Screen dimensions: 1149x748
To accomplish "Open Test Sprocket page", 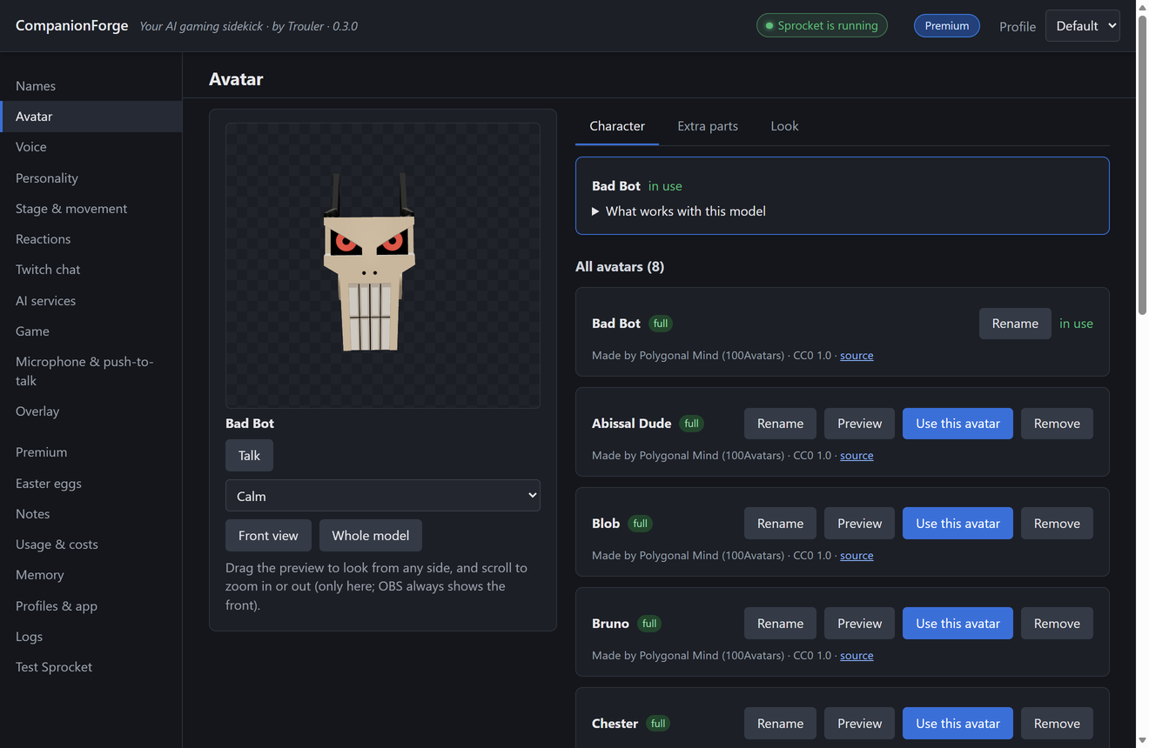I will [x=91, y=667].
